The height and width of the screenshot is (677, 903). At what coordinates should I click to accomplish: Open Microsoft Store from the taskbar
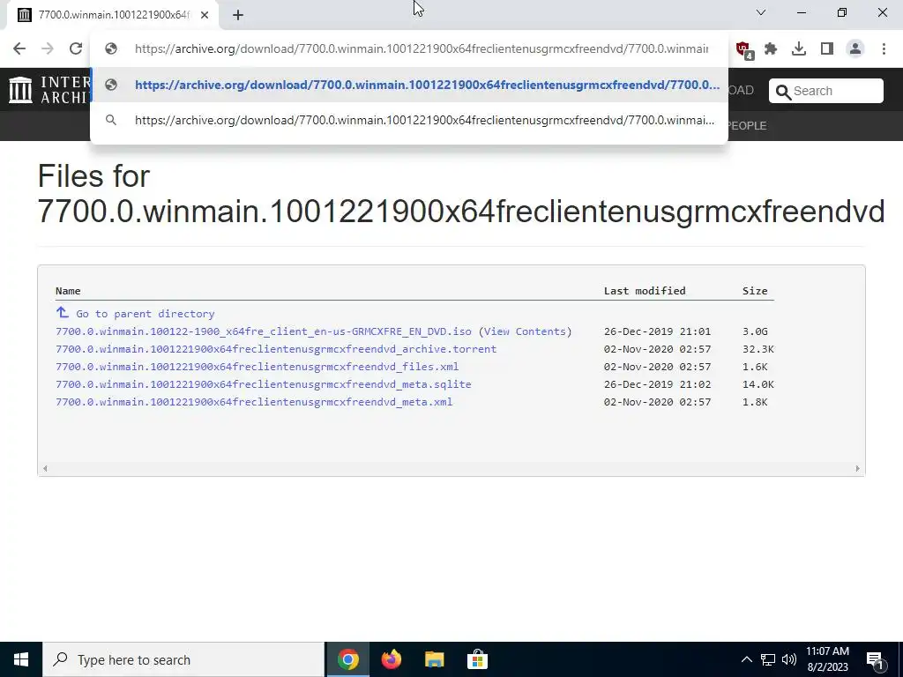click(x=477, y=659)
